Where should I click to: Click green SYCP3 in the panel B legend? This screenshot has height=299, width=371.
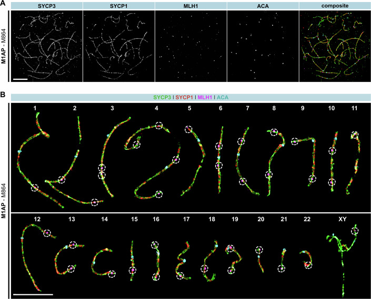click(x=162, y=97)
